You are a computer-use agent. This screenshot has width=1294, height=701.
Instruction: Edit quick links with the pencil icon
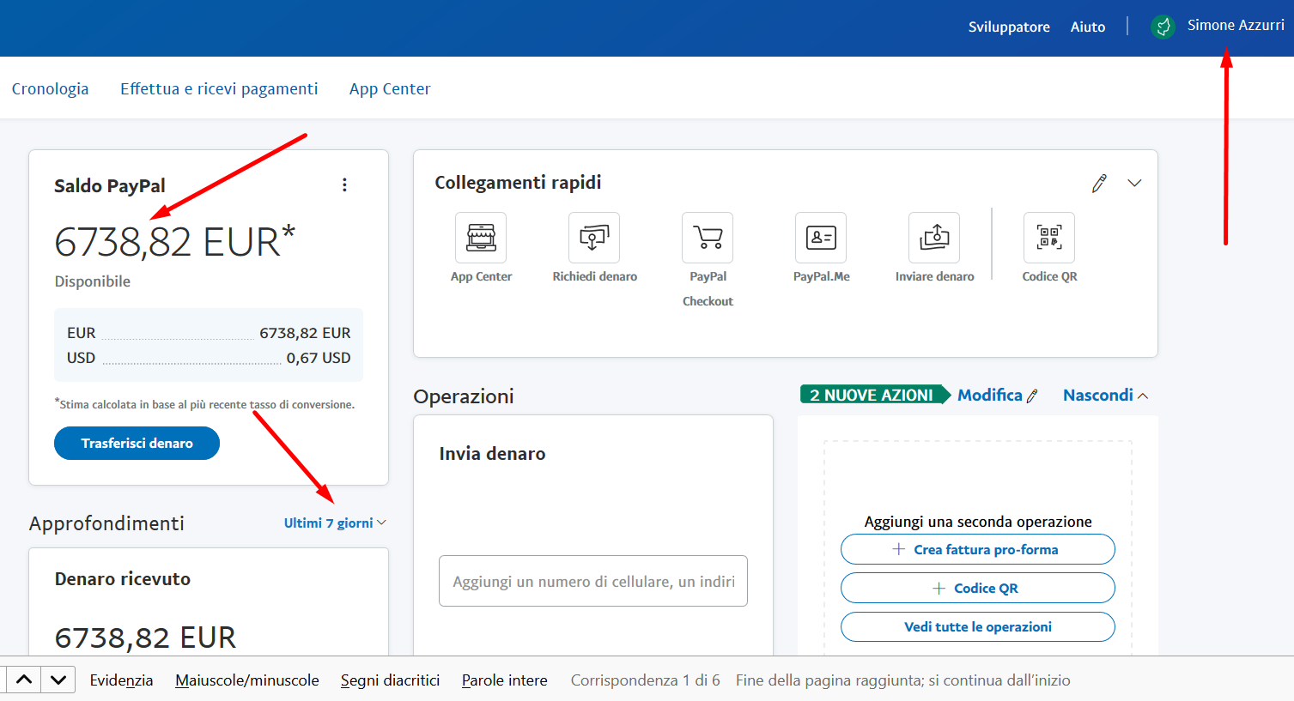1099,184
